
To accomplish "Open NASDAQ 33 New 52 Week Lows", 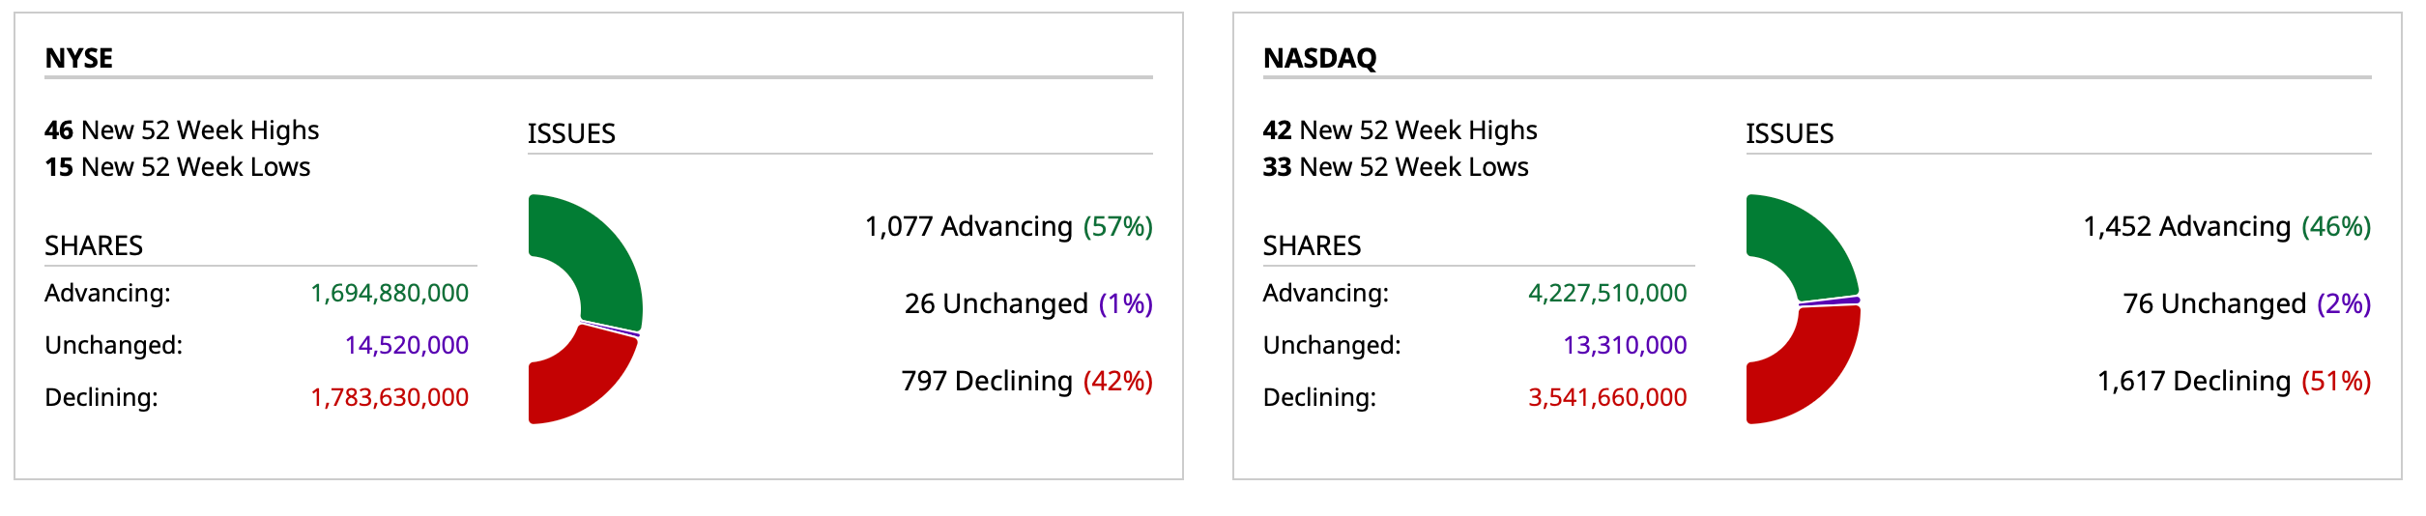I will pyautogui.click(x=1396, y=167).
